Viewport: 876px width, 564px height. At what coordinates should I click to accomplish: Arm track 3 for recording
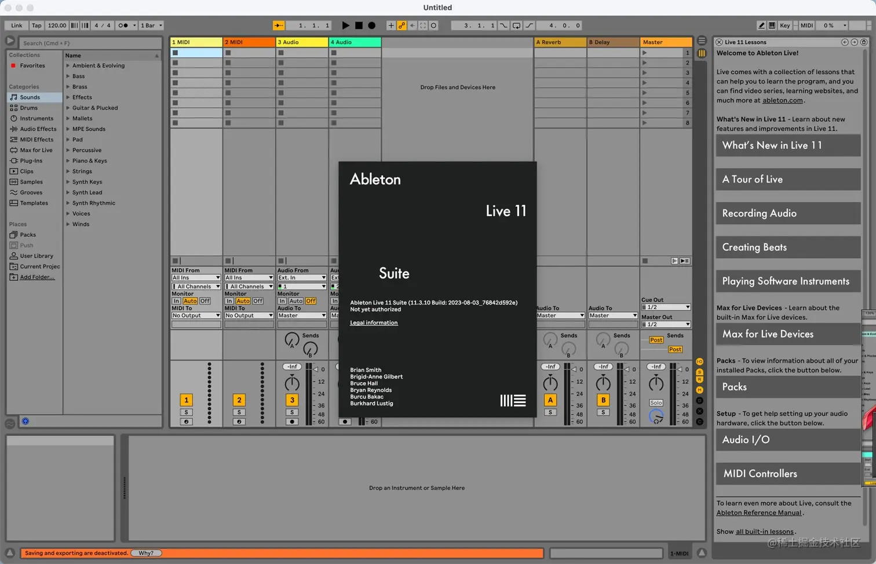[x=292, y=422]
